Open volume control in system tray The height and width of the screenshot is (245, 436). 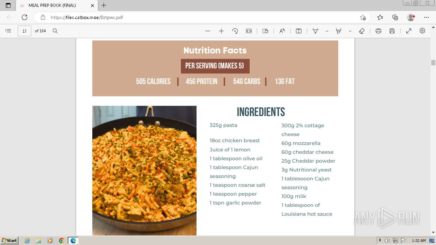(387, 241)
